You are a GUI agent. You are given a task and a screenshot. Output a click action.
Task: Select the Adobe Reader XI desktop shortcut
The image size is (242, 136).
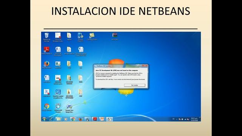pyautogui.click(x=47, y=50)
